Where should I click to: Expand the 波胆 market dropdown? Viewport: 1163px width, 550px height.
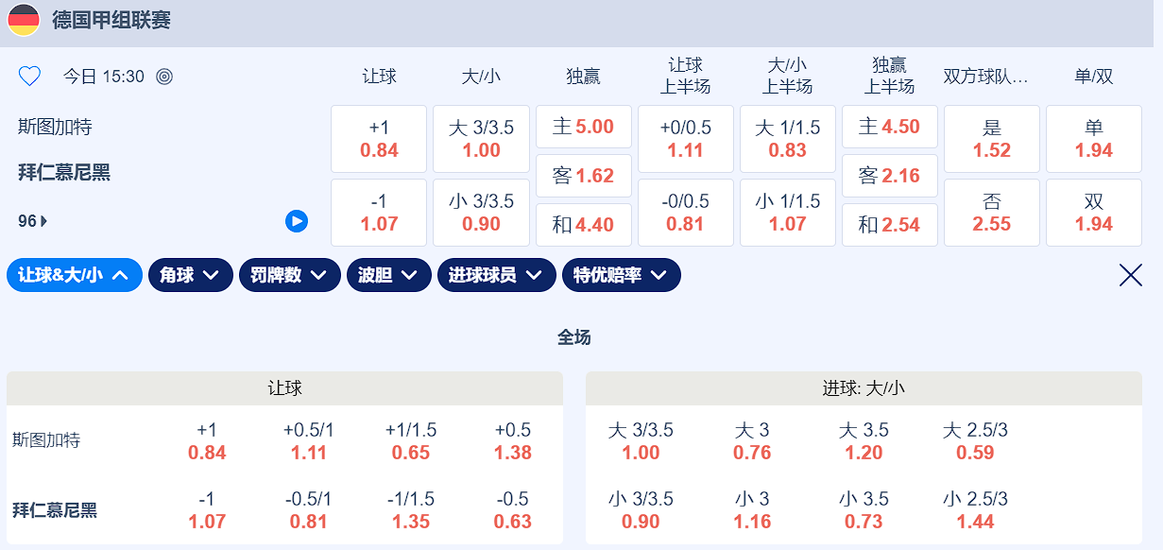pyautogui.click(x=388, y=275)
